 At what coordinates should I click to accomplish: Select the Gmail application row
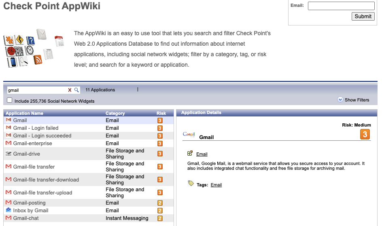[x=89, y=120]
